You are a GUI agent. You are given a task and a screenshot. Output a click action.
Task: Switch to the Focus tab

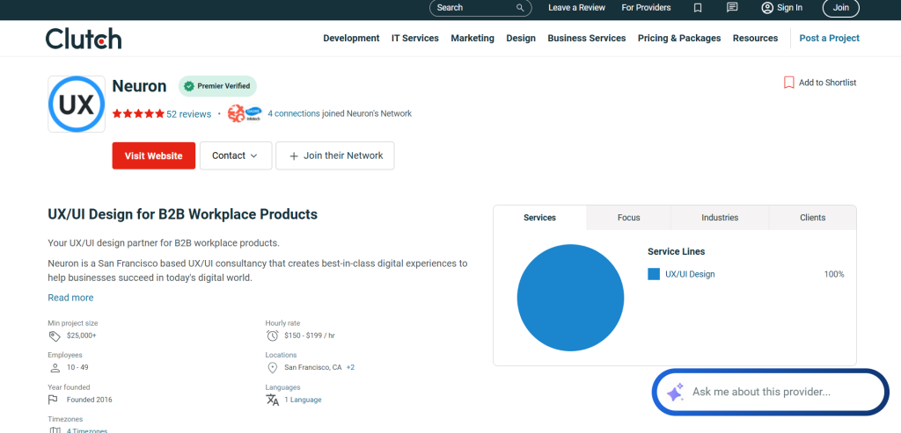pos(628,218)
